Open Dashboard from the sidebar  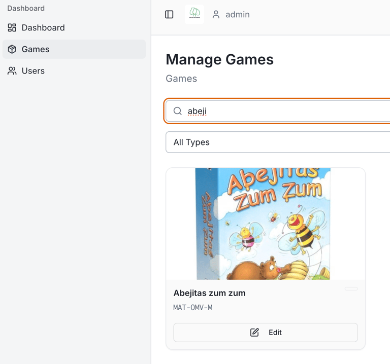74,27
